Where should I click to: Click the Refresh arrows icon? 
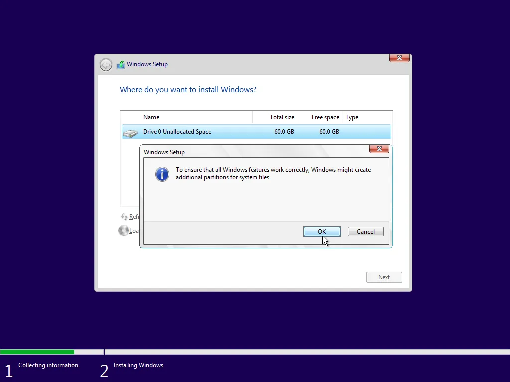[x=124, y=217]
